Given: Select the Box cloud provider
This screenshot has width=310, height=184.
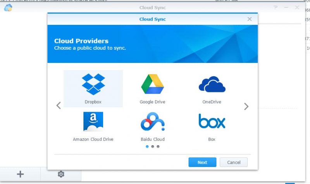Looking at the screenshot, I should click(x=212, y=126).
